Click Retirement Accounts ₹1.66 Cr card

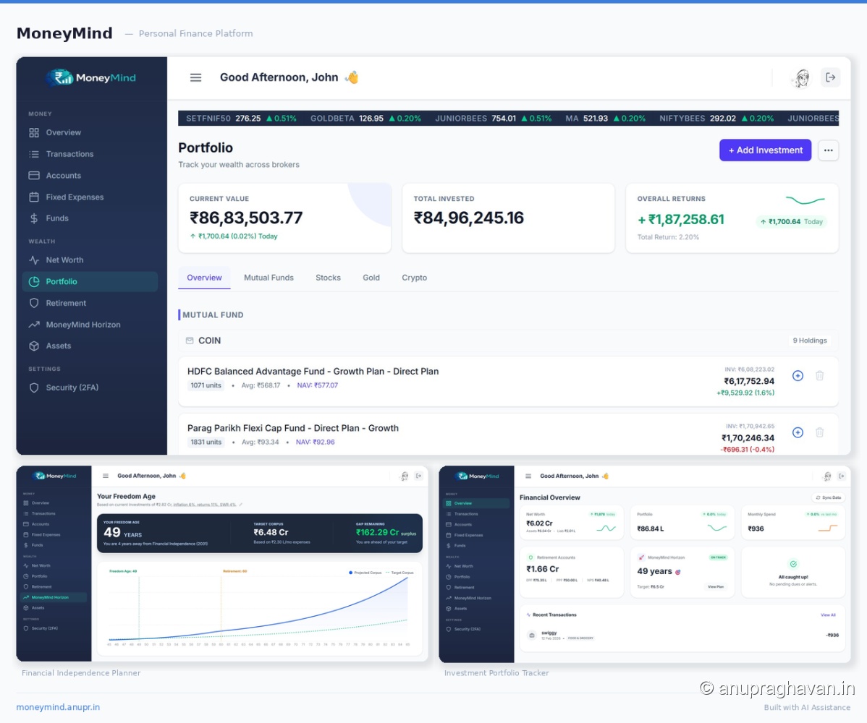[572, 572]
